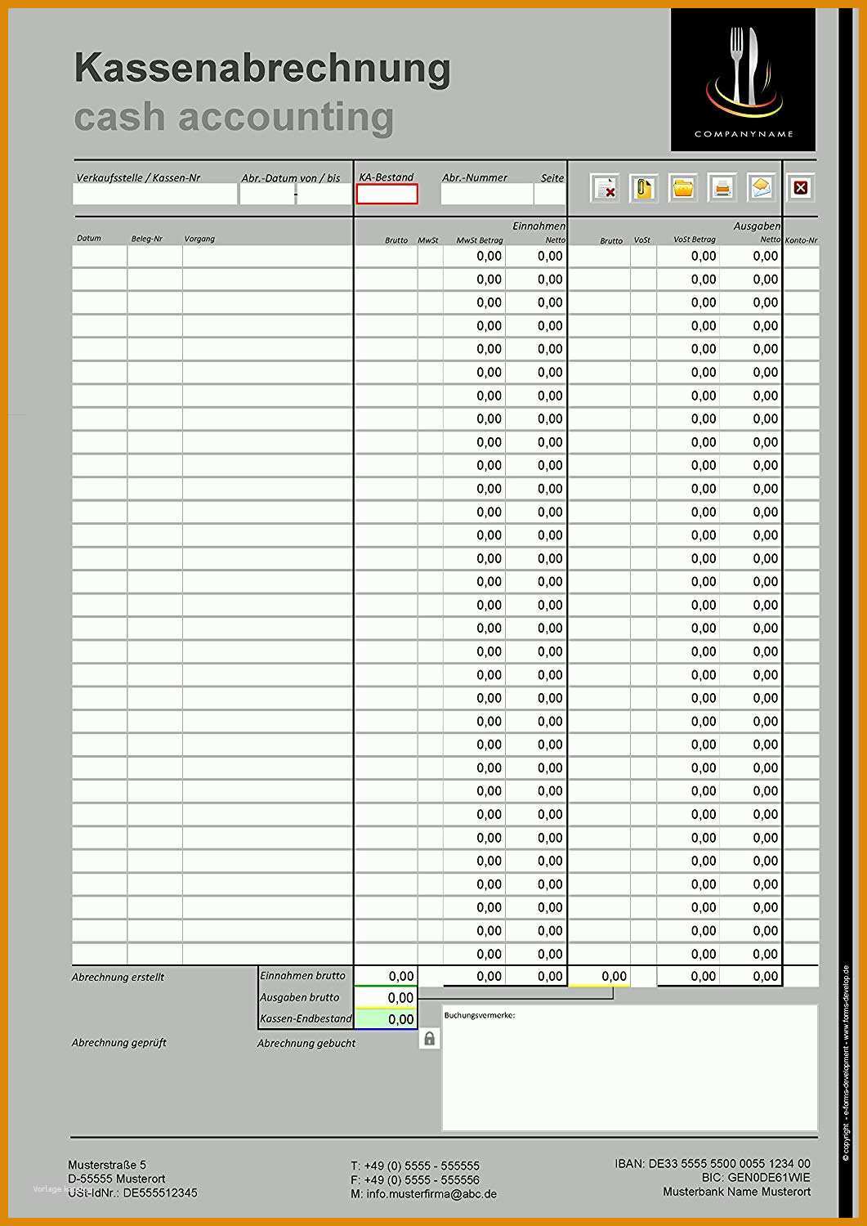Click the Abrechnung gebucht label
Screen dimensions: 867x1226
point(306,1043)
